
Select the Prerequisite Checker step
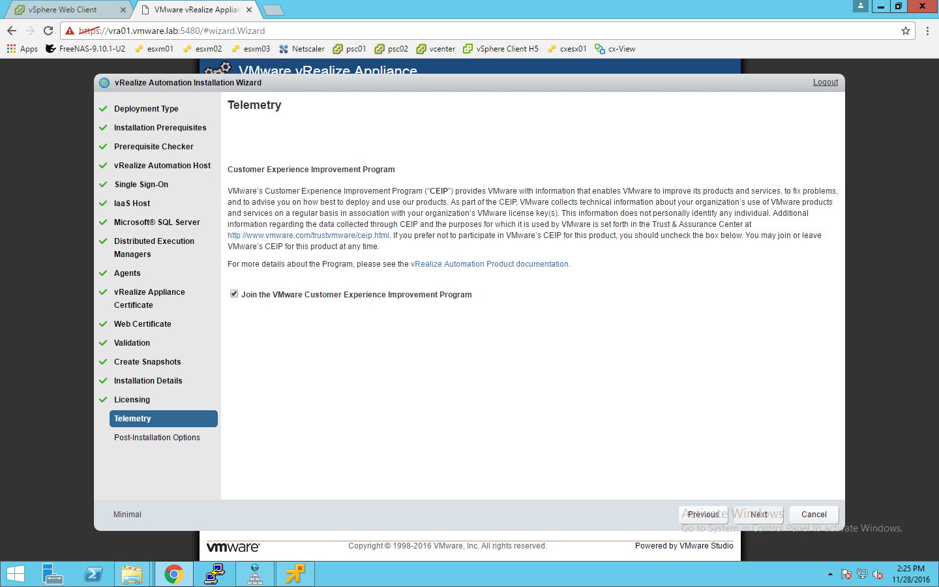[x=154, y=147]
